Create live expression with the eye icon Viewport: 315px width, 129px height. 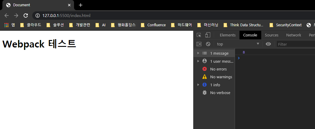268,44
